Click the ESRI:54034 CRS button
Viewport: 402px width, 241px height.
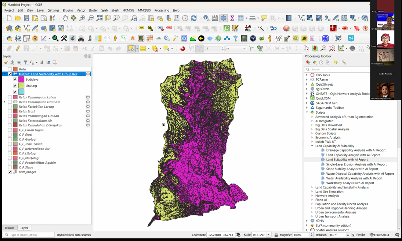379,235
